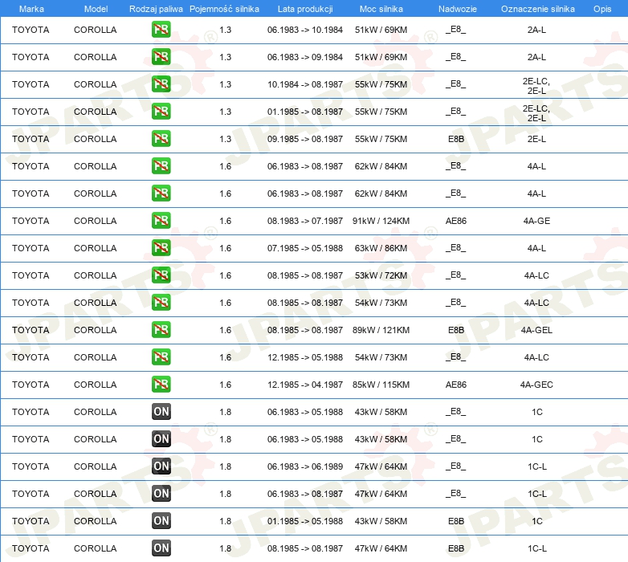Screen dimensions: 628x562
Task: Click petrol icon in the 4A-GEC engine row
Action: pos(161,385)
